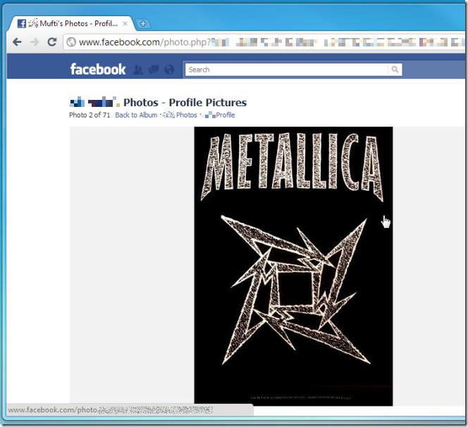Click the Facebook logo in header
The height and width of the screenshot is (427, 468).
coord(97,69)
